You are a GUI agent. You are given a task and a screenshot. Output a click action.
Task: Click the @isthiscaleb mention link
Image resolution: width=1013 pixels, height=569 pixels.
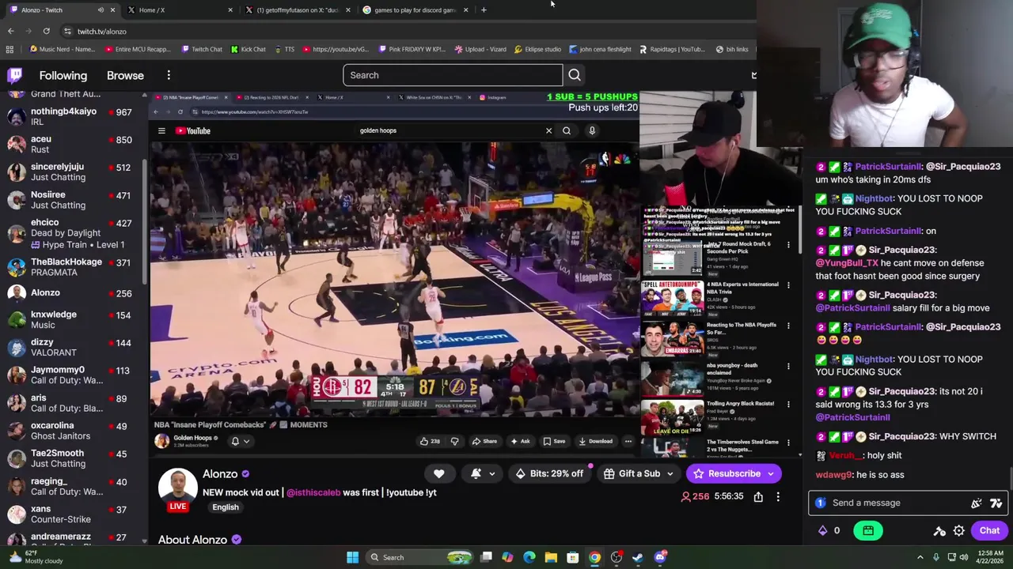[313, 492]
